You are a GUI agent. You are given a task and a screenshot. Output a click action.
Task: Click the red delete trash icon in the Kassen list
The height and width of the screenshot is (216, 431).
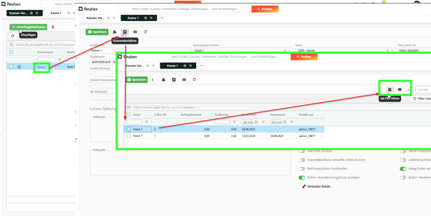coord(53,27)
